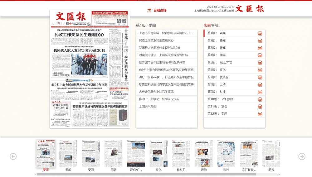Download PDF for 第8版 运动

pyautogui.click(x=260, y=85)
